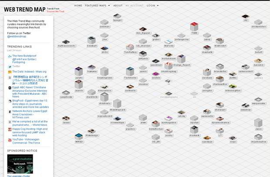Open the Drudge_Report node
Viewport: 270px width, 177px height.
pyautogui.click(x=181, y=59)
